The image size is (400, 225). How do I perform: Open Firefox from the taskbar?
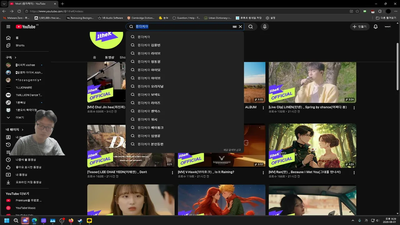tap(71, 221)
